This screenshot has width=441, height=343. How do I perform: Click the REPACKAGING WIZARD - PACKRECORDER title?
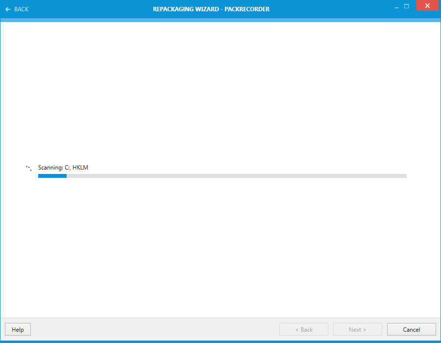point(211,9)
